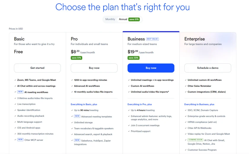Click the Business 'save 33%' price badge

pyautogui.click(x=133, y=58)
